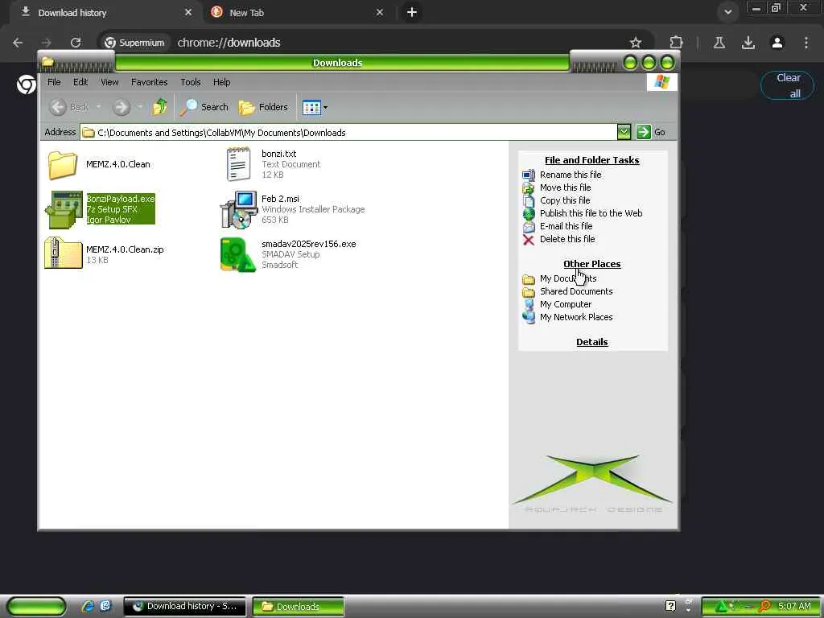Open the Edit menu

[x=80, y=82]
